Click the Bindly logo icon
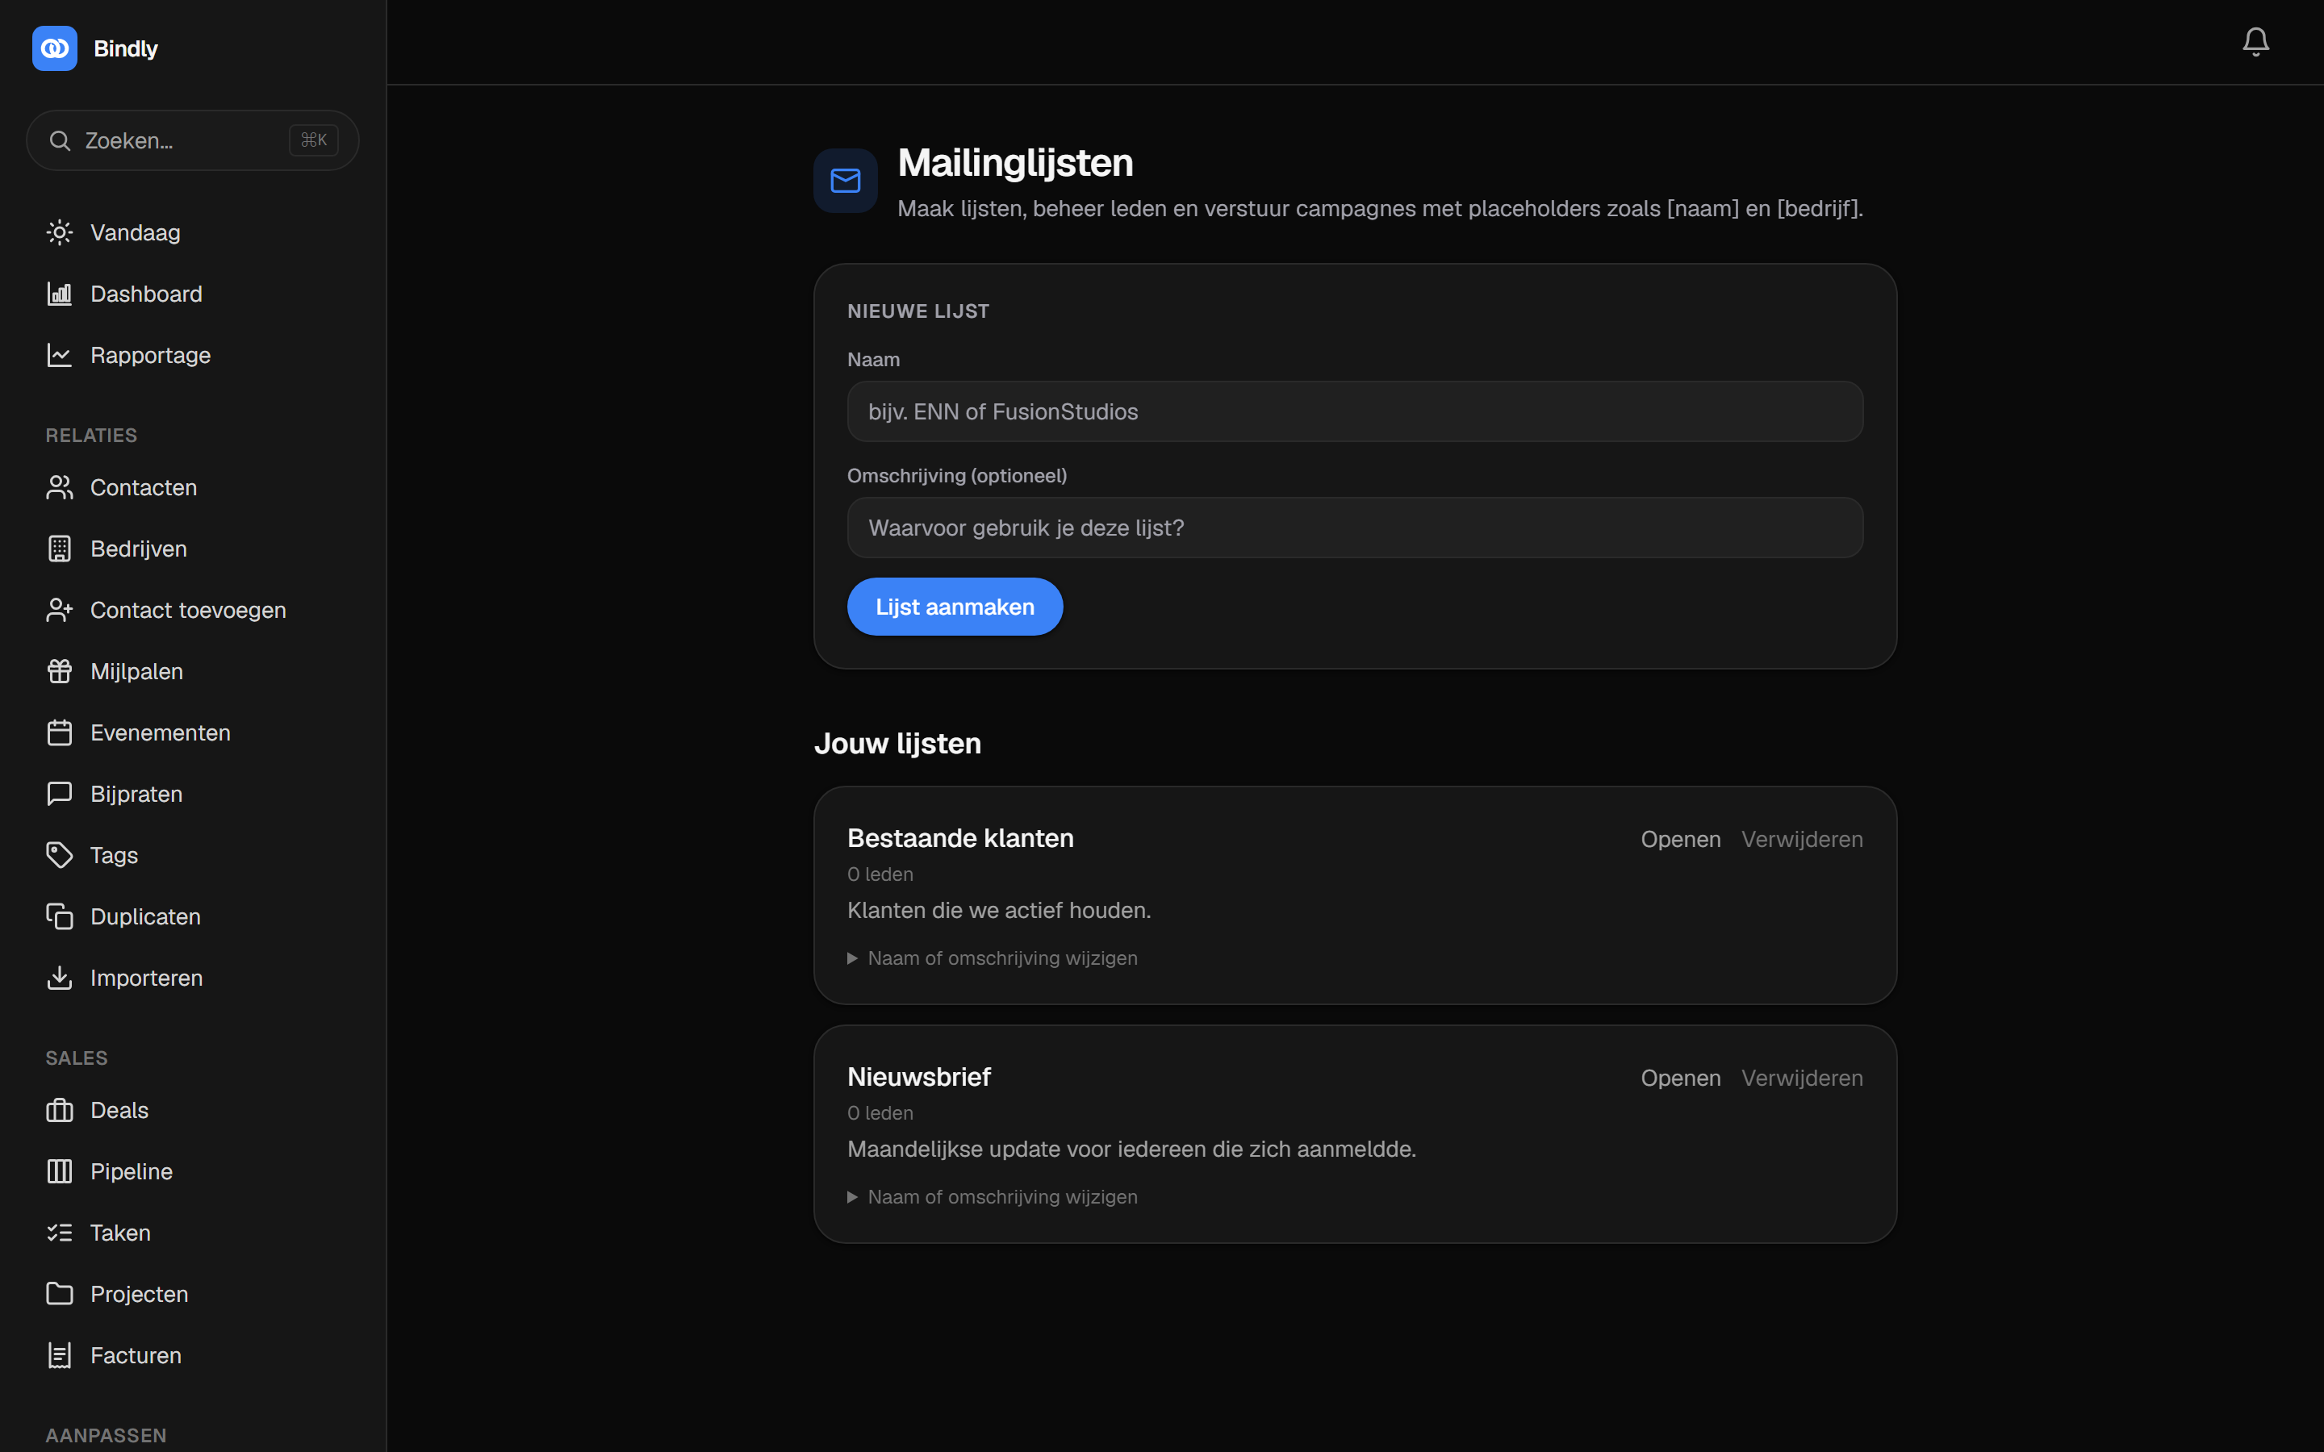Viewport: 2324px width, 1452px height. (x=55, y=48)
